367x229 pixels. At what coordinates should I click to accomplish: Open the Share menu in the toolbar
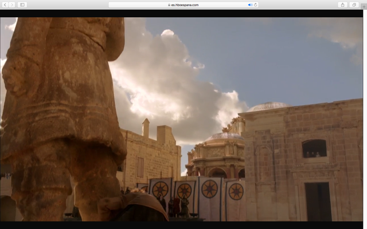(x=343, y=5)
